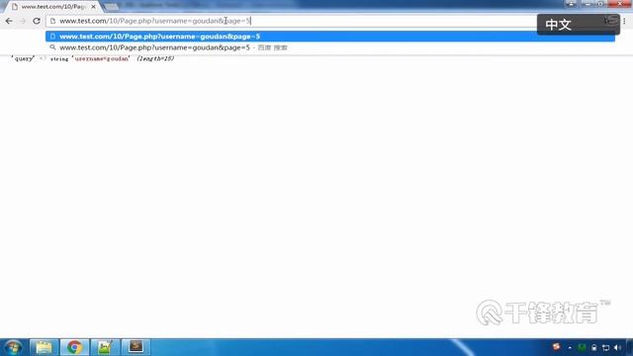The image size is (633, 356).
Task: Click the browser forward arrow
Action: tap(23, 21)
